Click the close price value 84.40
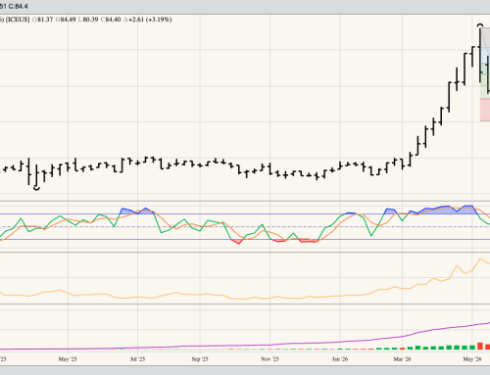This screenshot has width=490, height=375. (x=113, y=20)
